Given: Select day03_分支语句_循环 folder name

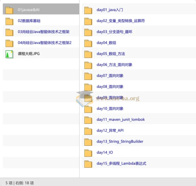Looking at the screenshot, I should click(x=114, y=32).
